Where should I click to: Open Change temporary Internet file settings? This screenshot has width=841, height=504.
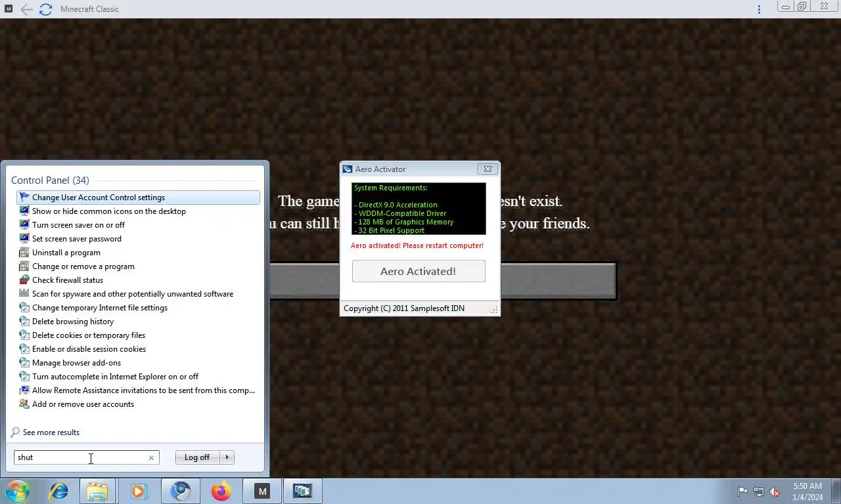[138, 308]
